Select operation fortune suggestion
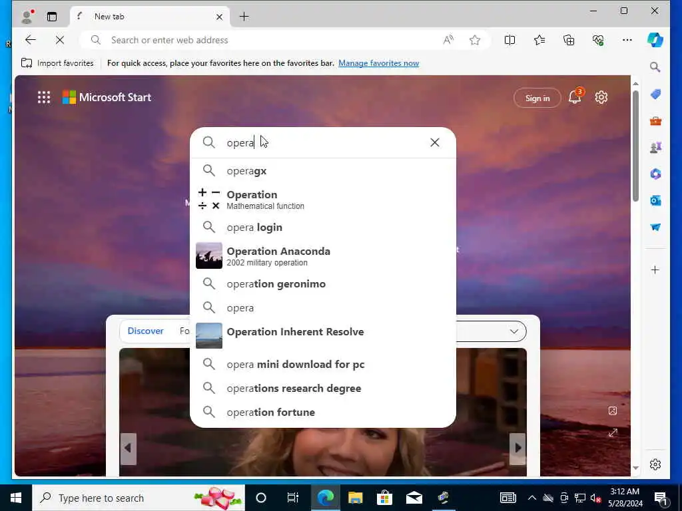This screenshot has height=511, width=682. 323,412
